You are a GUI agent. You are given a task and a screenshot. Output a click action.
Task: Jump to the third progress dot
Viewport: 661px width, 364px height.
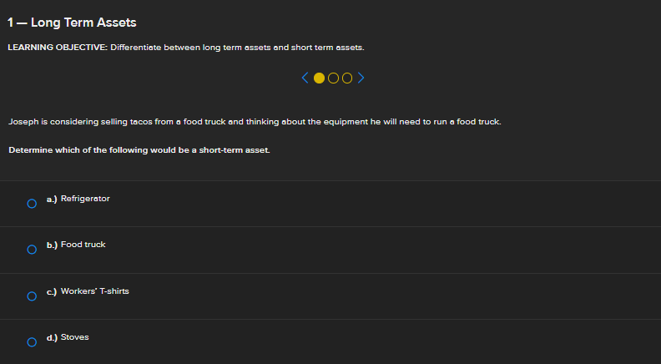click(347, 78)
